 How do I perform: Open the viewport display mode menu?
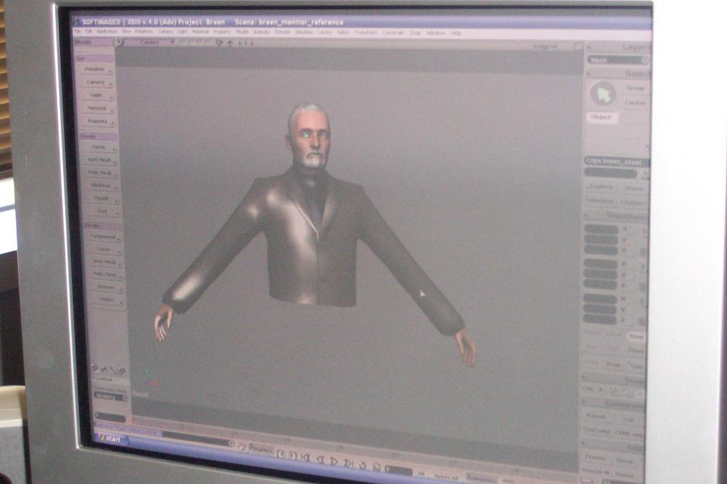[545, 46]
